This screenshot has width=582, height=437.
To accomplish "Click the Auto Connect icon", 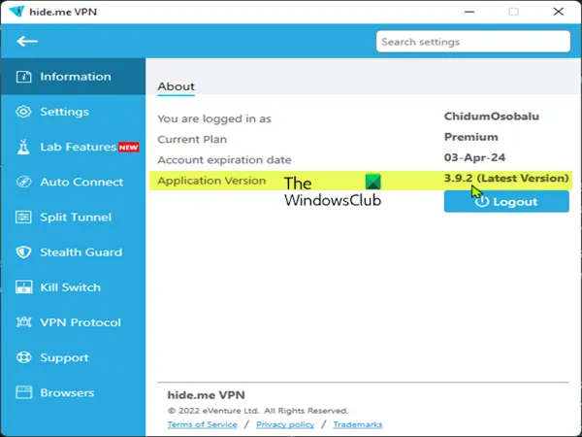I will tap(23, 183).
